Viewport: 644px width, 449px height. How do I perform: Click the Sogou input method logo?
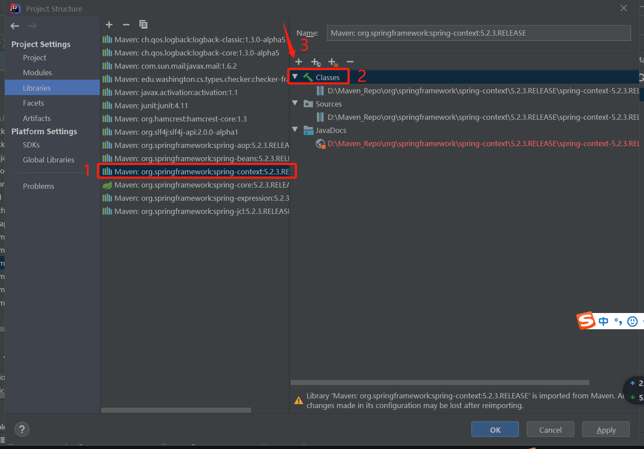(x=586, y=320)
